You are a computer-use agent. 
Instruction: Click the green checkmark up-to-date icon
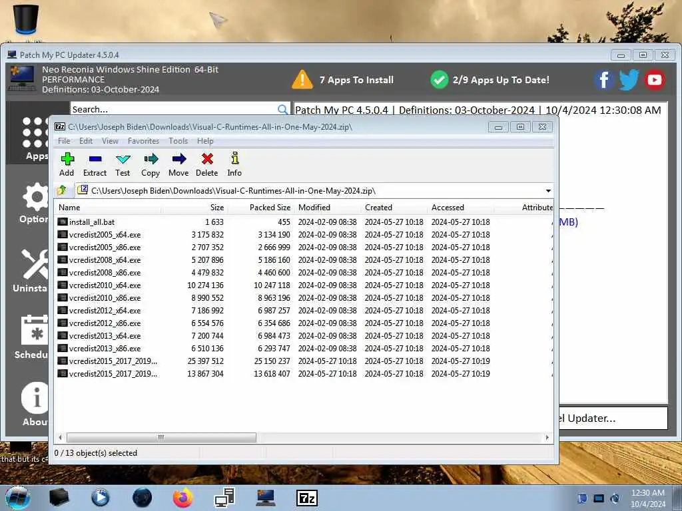click(440, 80)
